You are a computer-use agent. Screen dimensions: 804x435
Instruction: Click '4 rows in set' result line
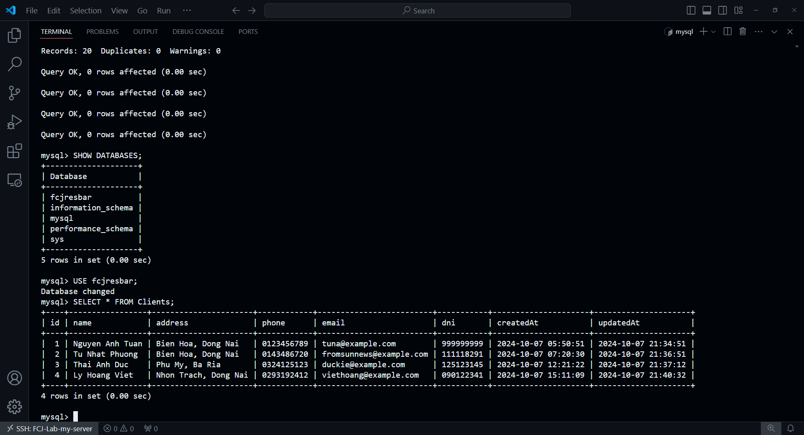click(x=96, y=396)
